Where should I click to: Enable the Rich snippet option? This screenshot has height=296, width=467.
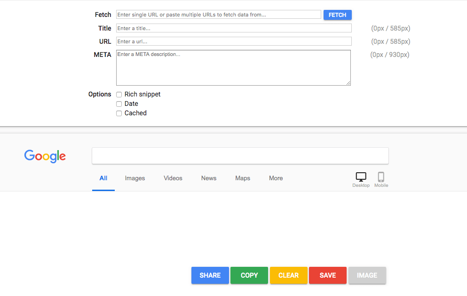(119, 94)
